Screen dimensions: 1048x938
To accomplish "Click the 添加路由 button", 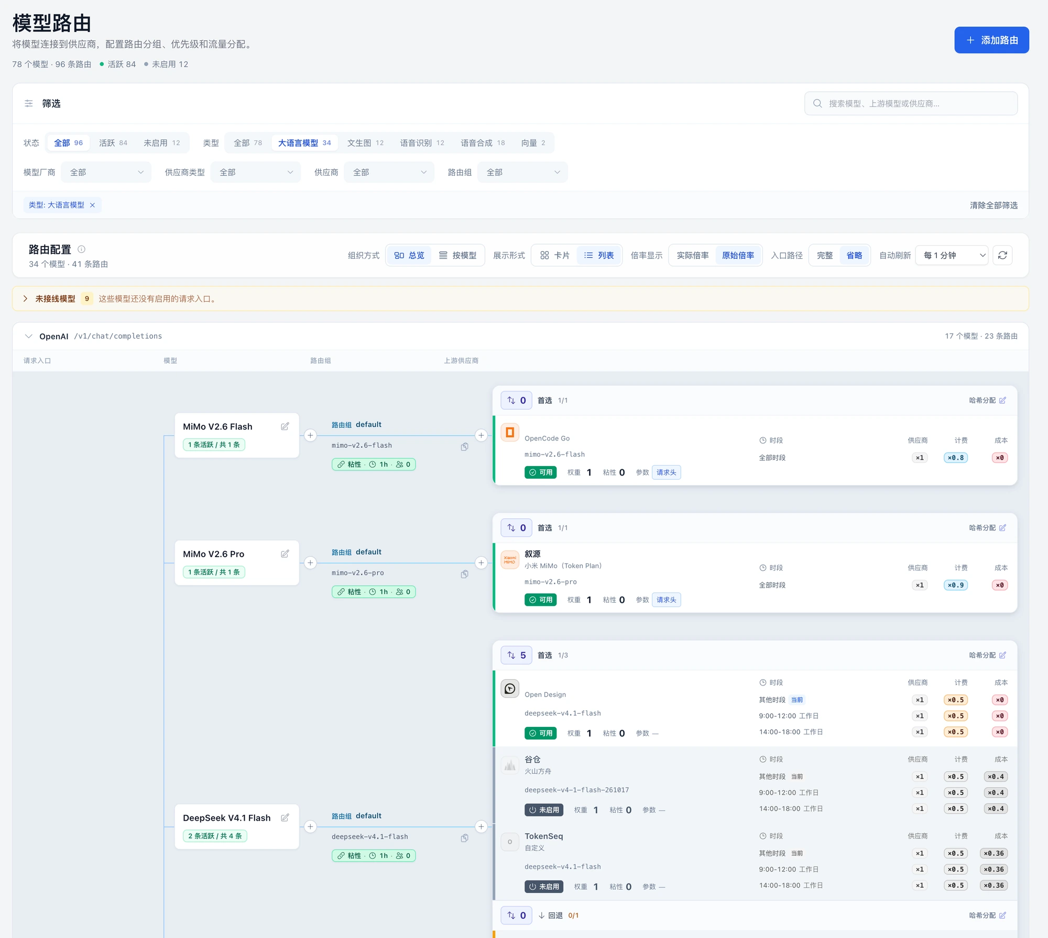I will pos(991,40).
